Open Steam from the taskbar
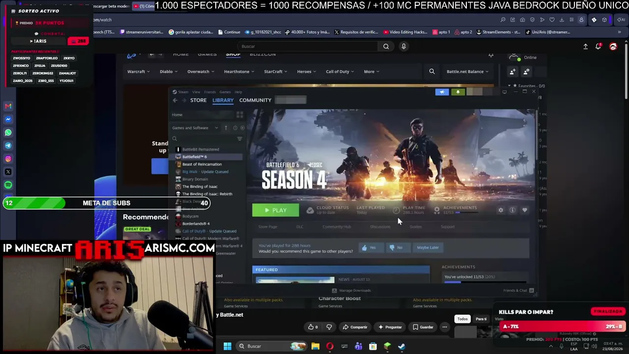This screenshot has height=354, width=629. (401, 346)
